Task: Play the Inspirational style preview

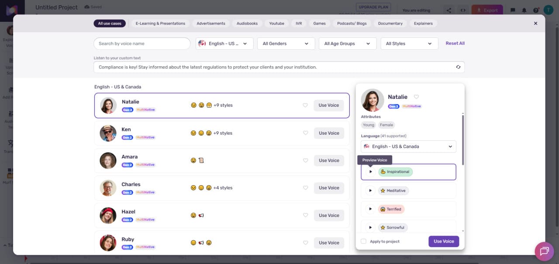Action: 370,172
